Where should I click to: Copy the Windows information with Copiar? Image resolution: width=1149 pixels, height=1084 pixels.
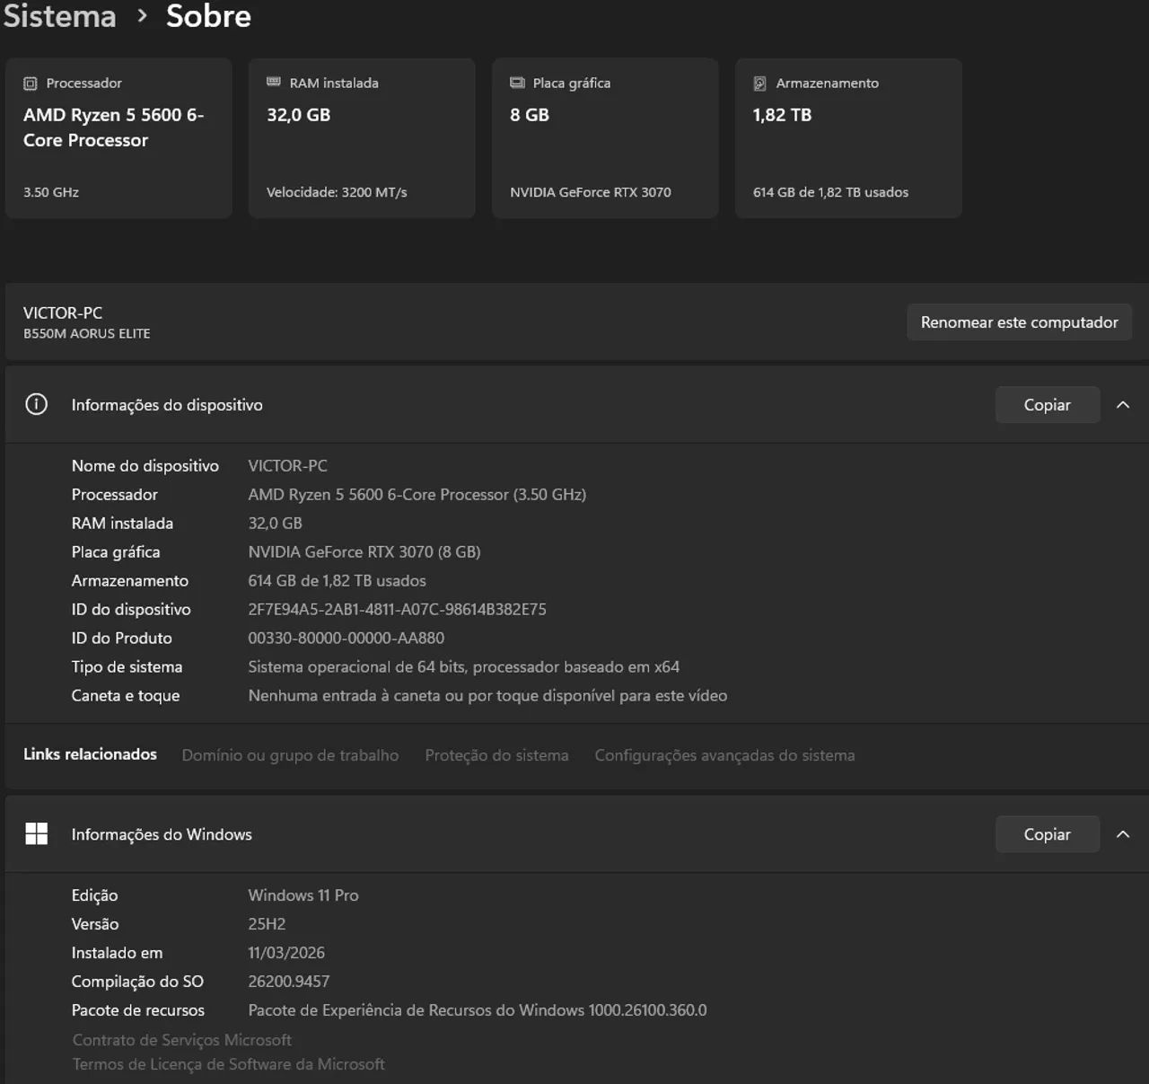pos(1048,834)
